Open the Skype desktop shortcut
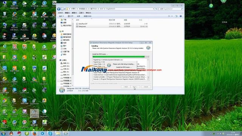This screenshot has height=136, width=242. 14,91
